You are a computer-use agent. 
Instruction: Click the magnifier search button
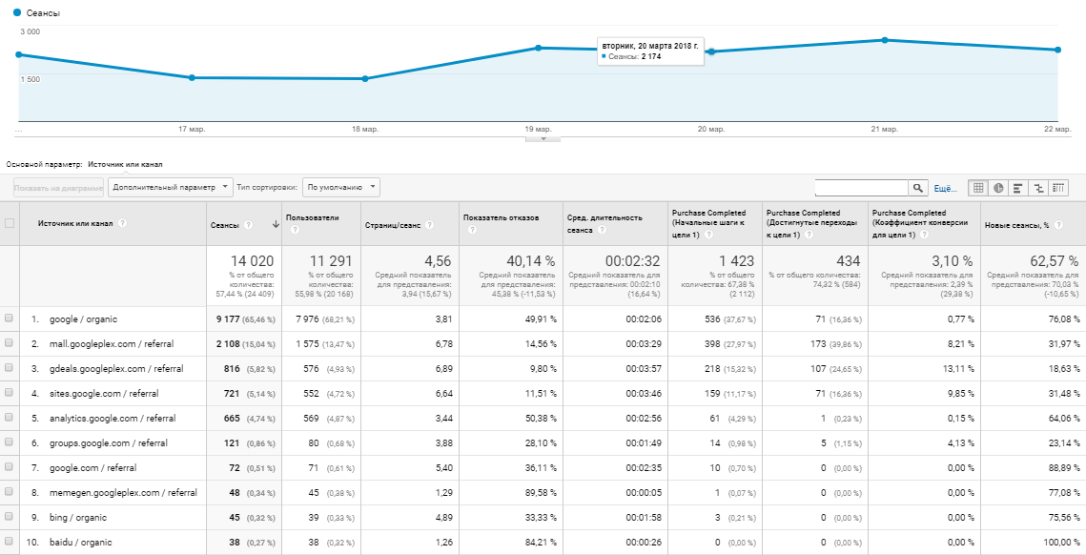[x=919, y=189]
